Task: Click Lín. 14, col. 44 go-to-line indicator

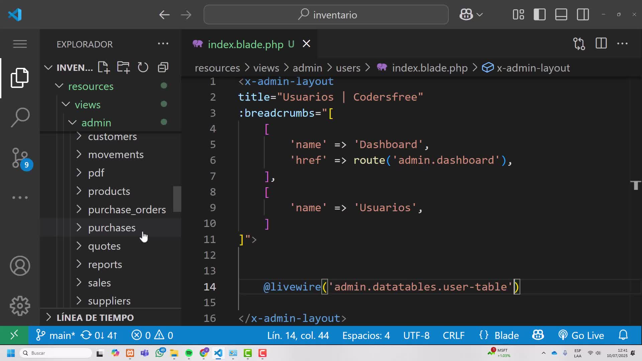Action: point(298,335)
